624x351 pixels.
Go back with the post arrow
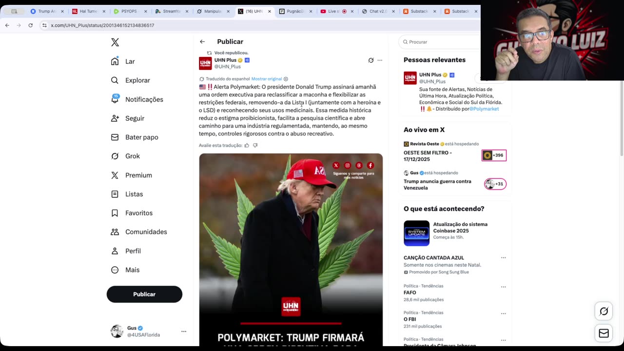coord(202,42)
